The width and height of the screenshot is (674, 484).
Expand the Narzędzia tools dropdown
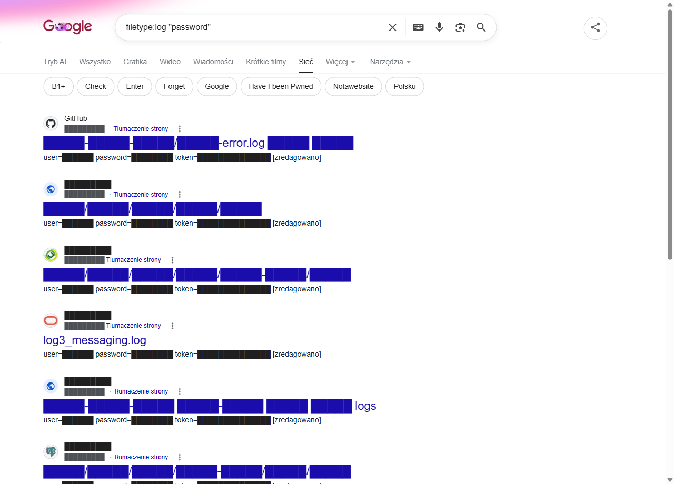coord(390,62)
